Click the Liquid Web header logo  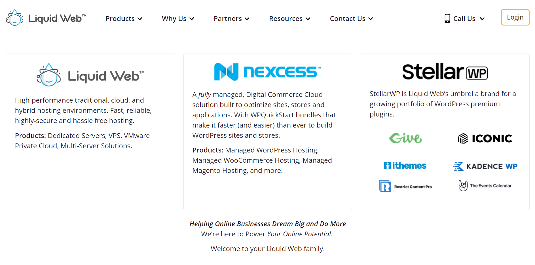[x=46, y=18]
